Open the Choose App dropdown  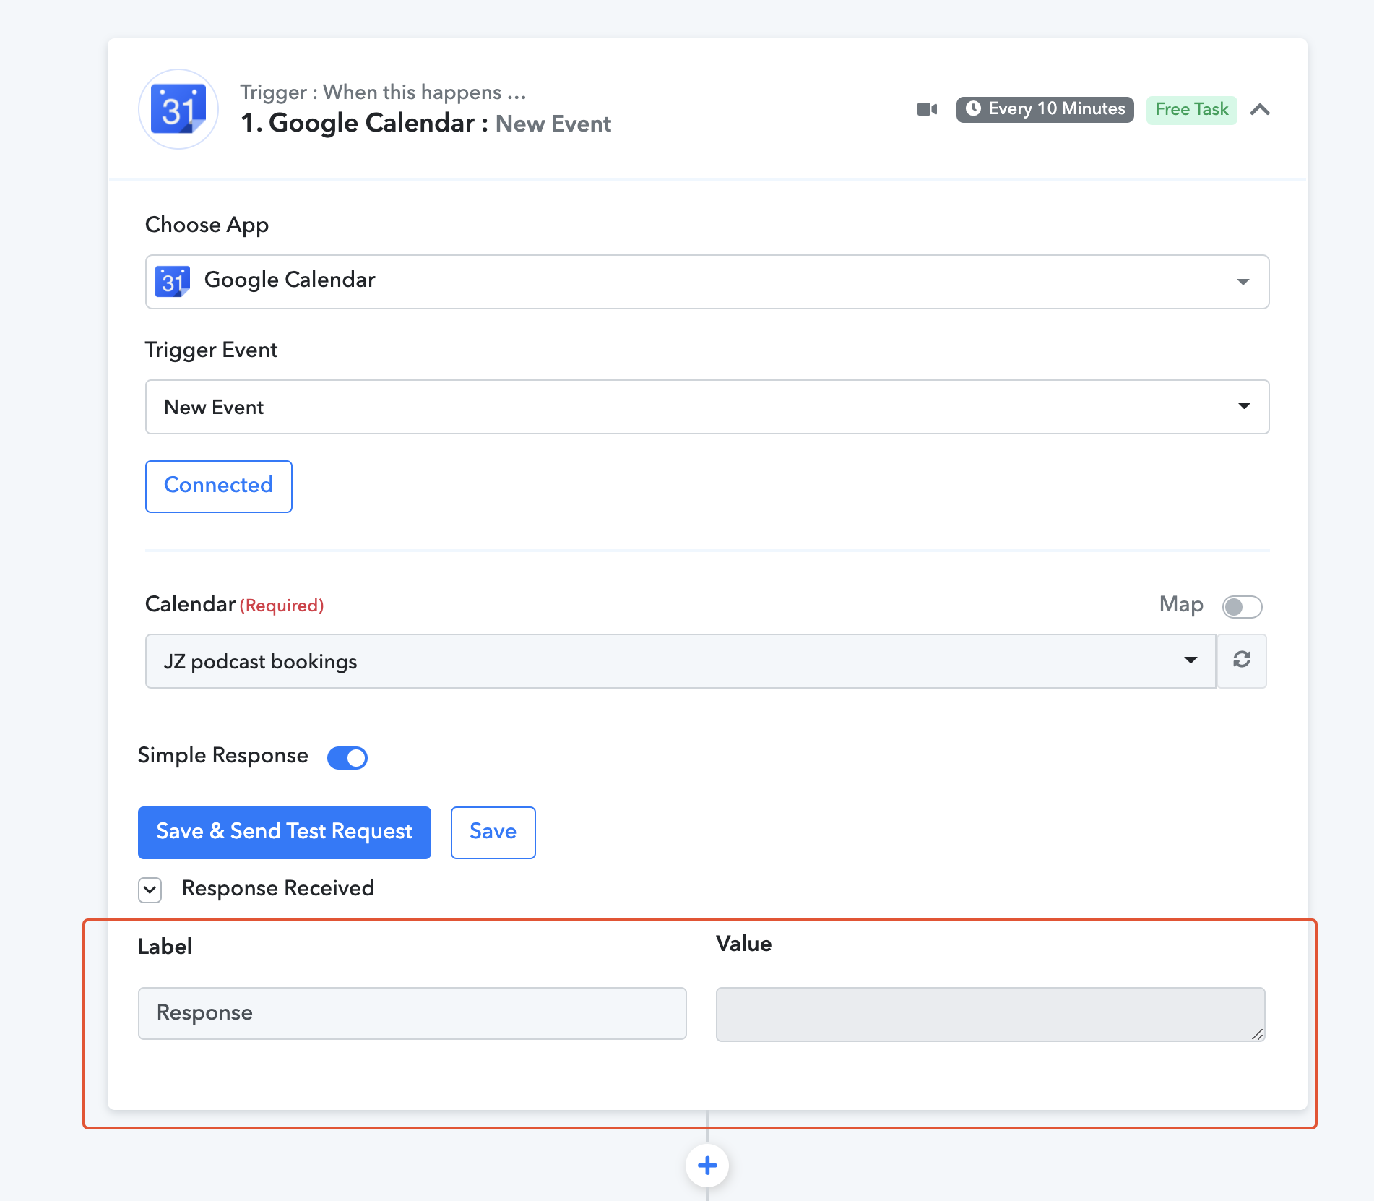pos(707,282)
